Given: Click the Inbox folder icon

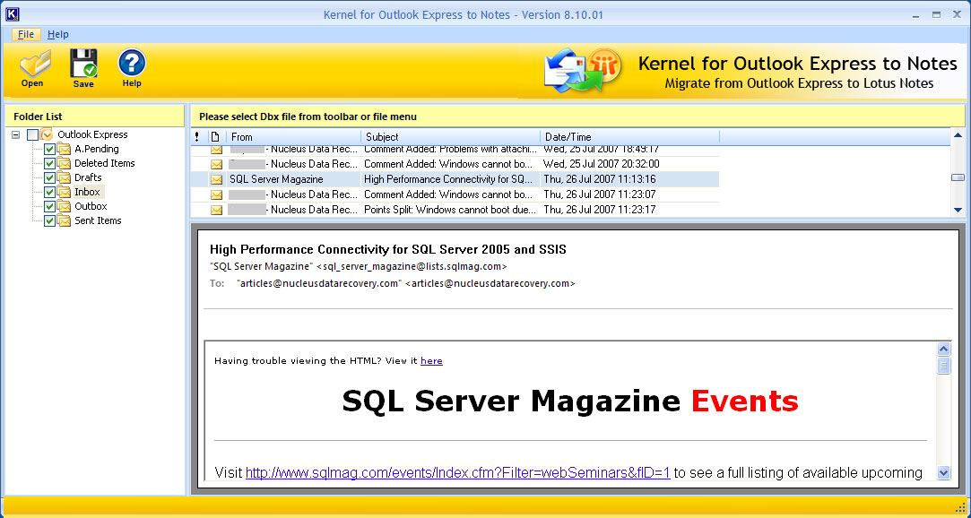Looking at the screenshot, I should click(64, 192).
